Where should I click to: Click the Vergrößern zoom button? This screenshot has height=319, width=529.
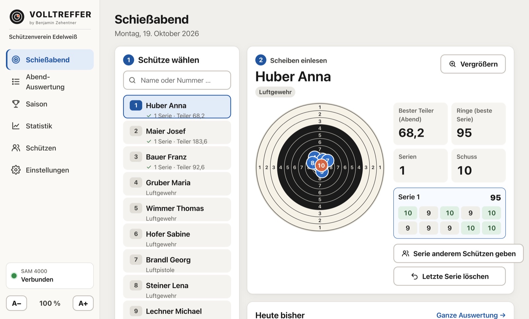pyautogui.click(x=473, y=64)
